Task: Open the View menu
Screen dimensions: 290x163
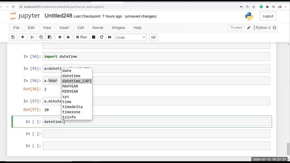Action: [x=47, y=28]
